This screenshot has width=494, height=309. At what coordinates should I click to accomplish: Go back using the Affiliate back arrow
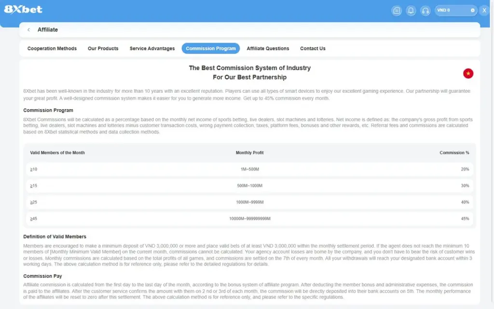(28, 29)
